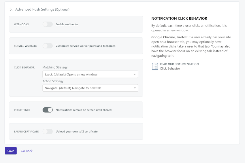Disable the Persistence toggle switch
Image resolution: width=245 pixels, height=163 pixels.
click(x=48, y=110)
